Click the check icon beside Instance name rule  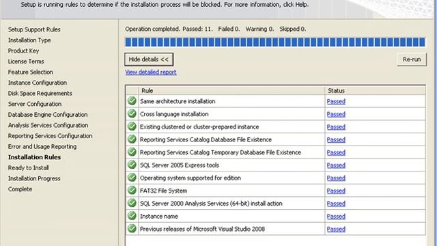coord(132,216)
